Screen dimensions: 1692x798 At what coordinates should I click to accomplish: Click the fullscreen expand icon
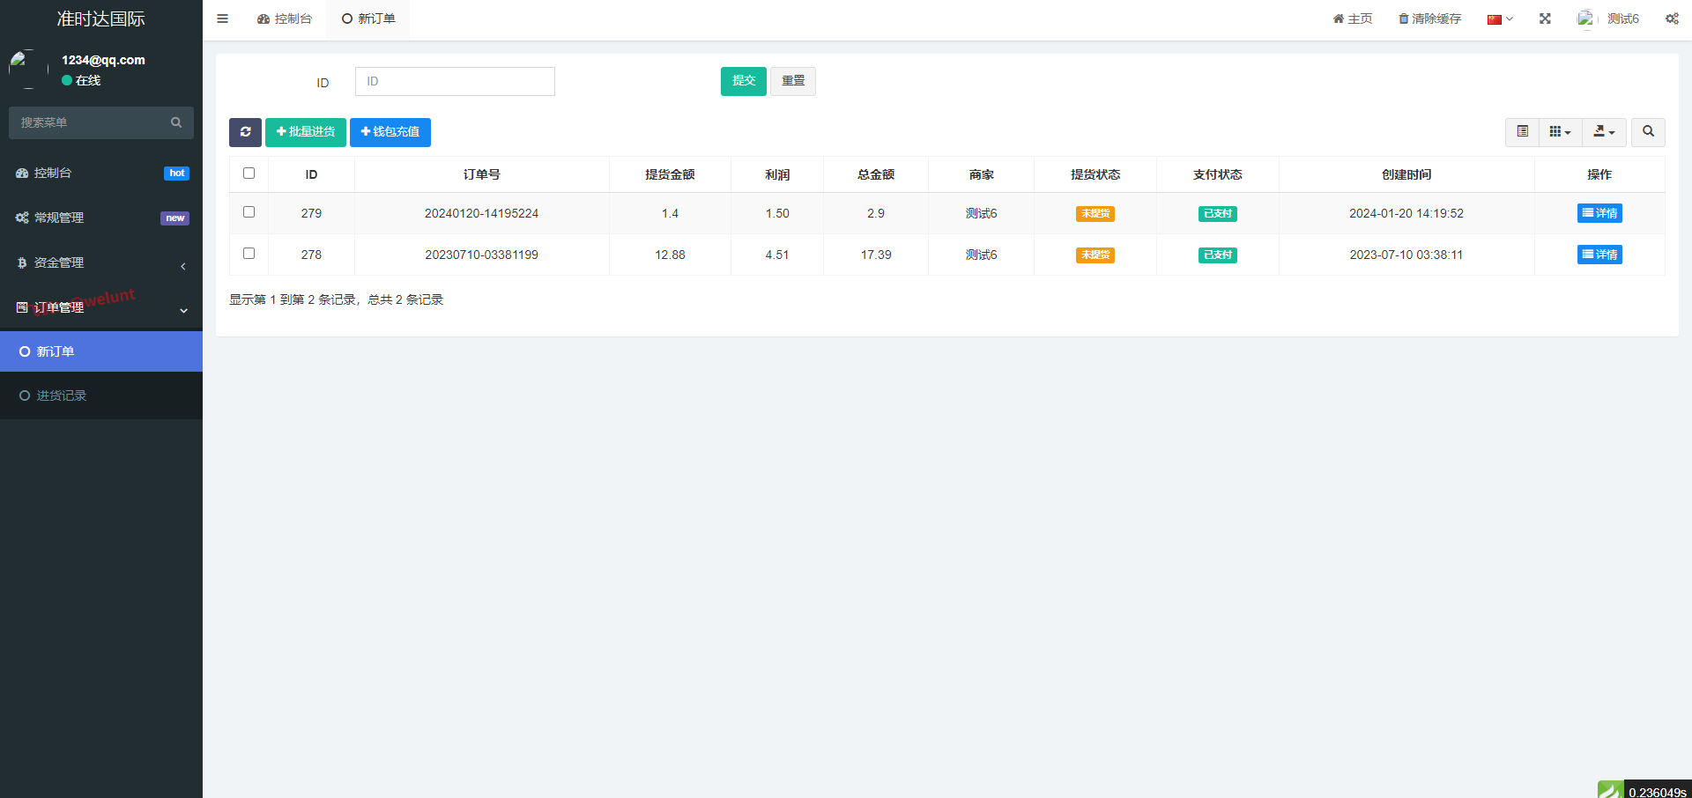[x=1545, y=18]
